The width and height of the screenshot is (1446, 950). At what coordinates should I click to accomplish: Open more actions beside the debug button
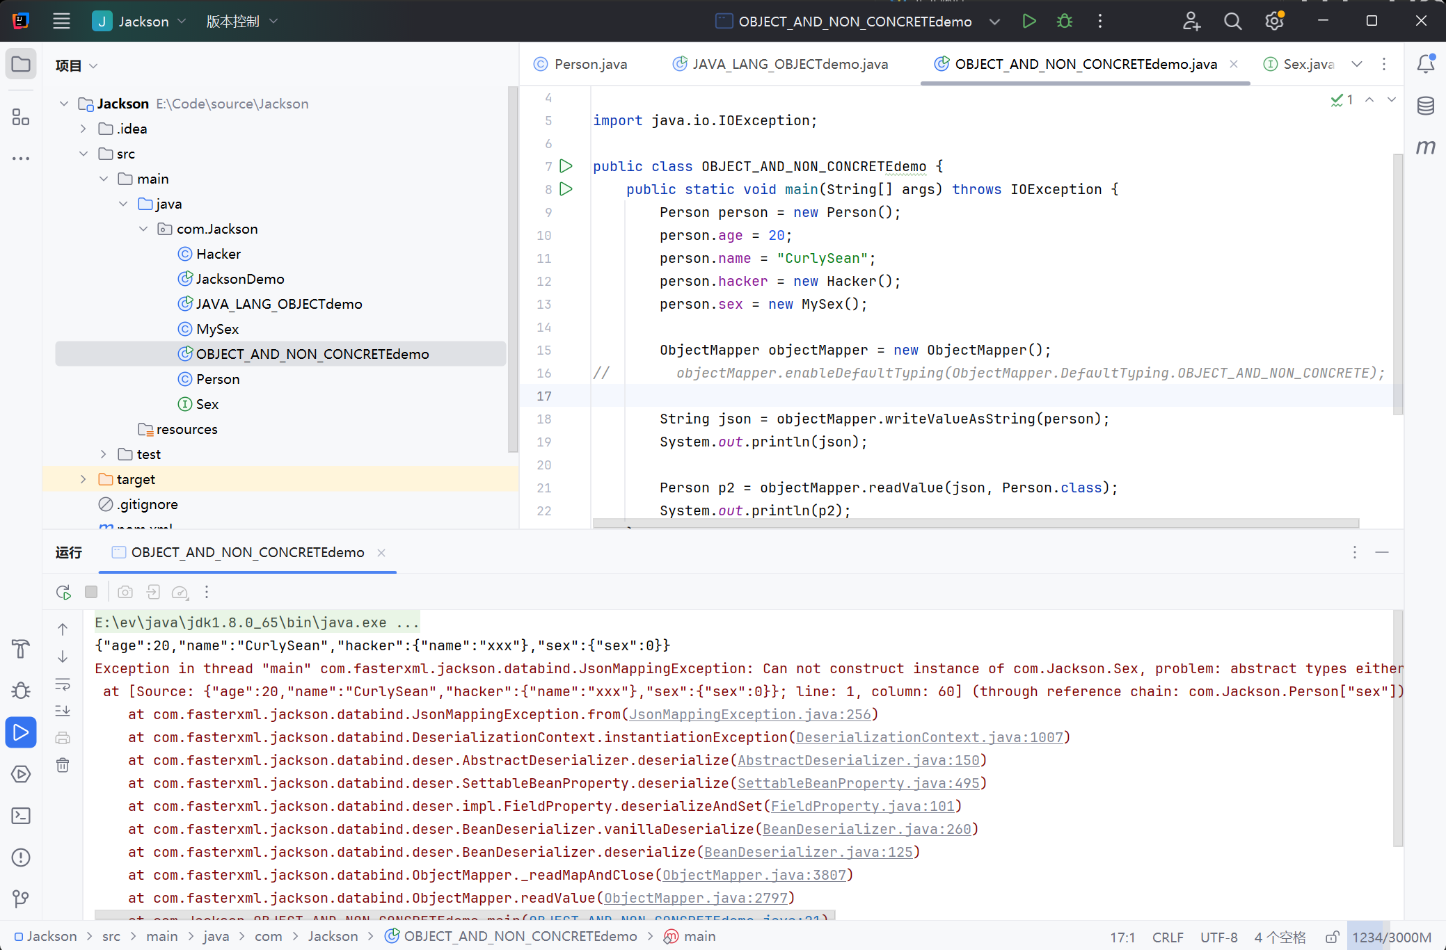[1100, 21]
